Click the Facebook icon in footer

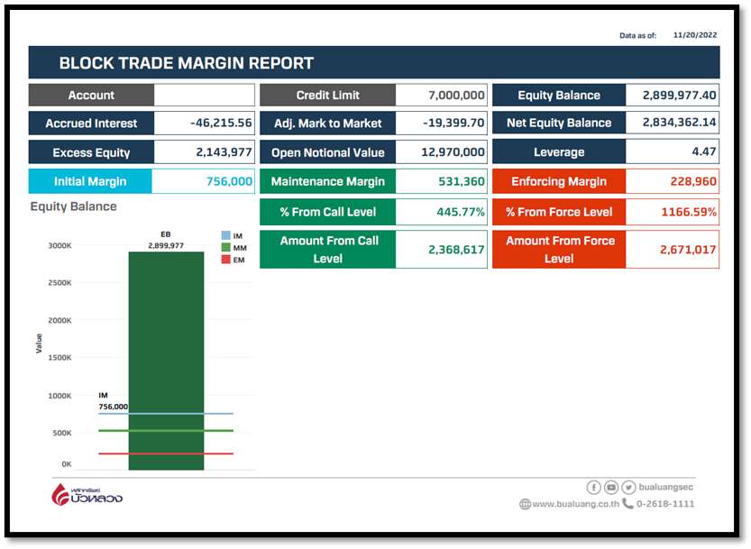(x=594, y=487)
